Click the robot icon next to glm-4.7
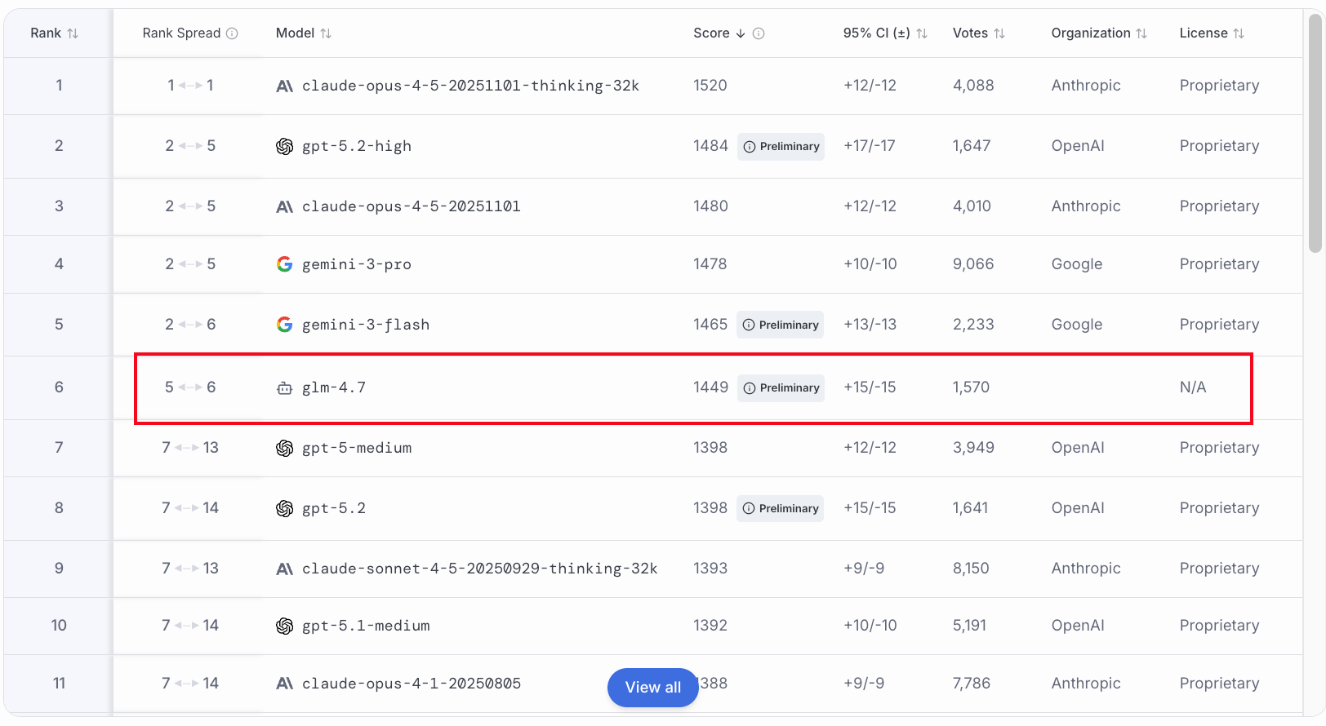Image resolution: width=1326 pixels, height=726 pixels. [x=284, y=388]
